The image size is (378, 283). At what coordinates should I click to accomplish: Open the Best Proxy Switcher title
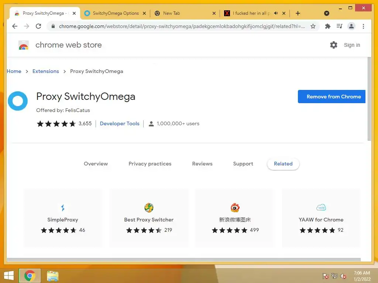click(x=149, y=220)
